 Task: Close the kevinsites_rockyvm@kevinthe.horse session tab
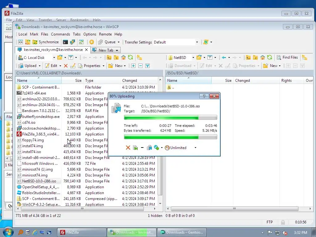(86, 50)
